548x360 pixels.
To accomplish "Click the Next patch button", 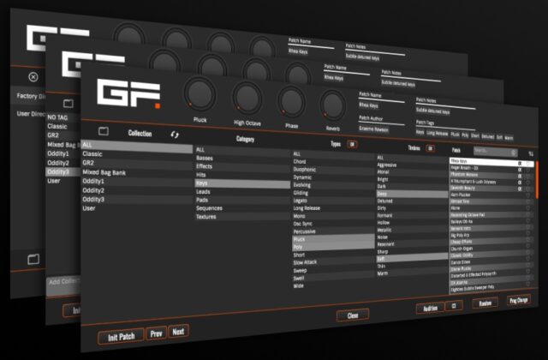I will coord(178,332).
